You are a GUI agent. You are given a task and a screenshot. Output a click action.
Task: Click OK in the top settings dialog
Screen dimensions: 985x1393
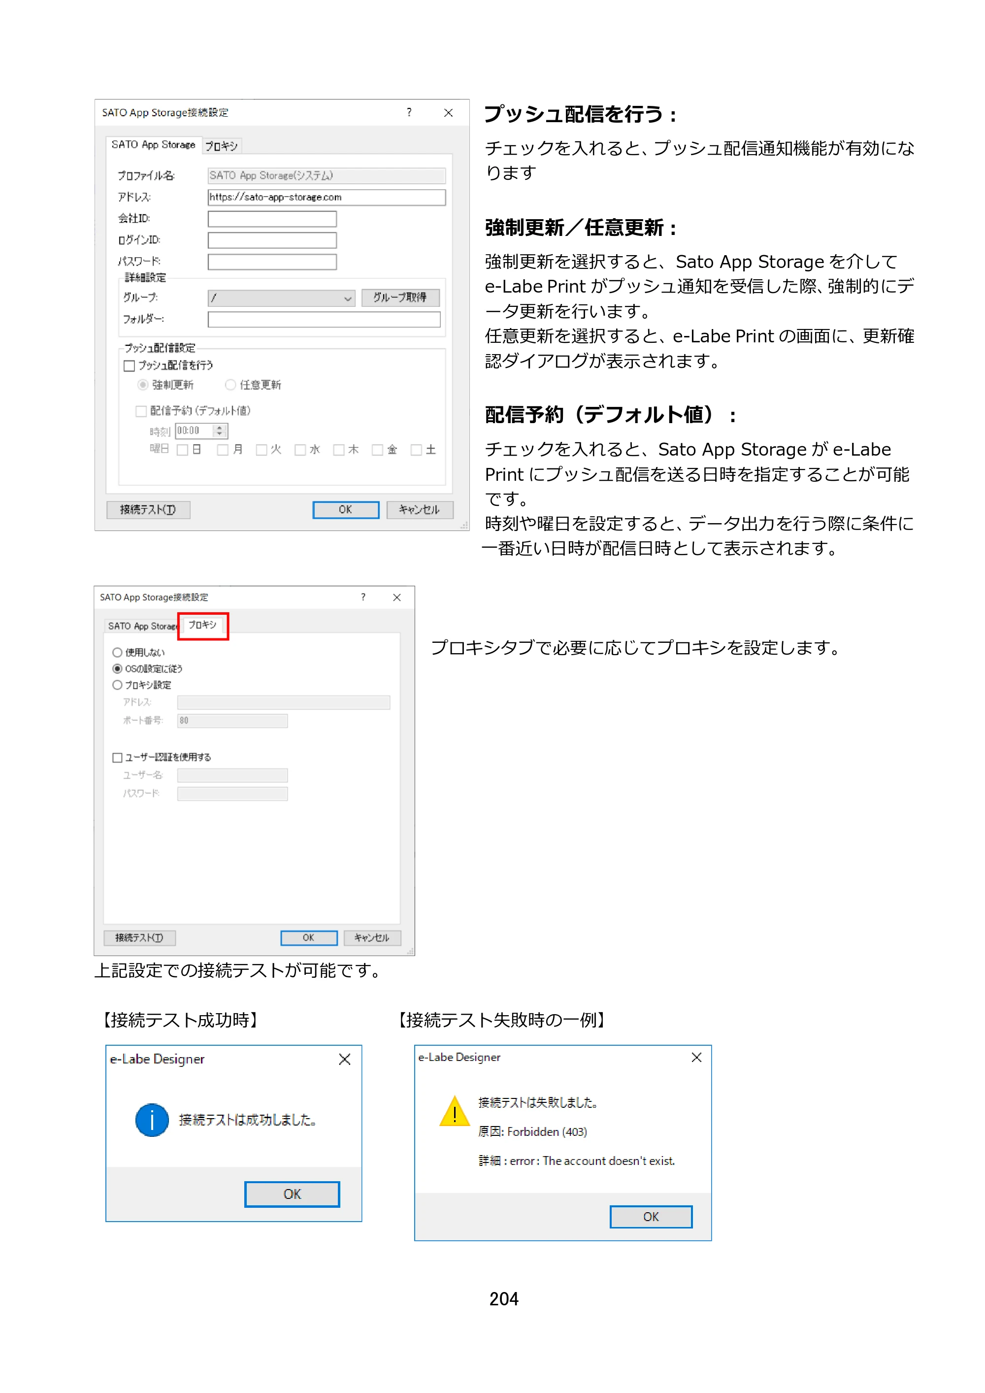pos(346,510)
